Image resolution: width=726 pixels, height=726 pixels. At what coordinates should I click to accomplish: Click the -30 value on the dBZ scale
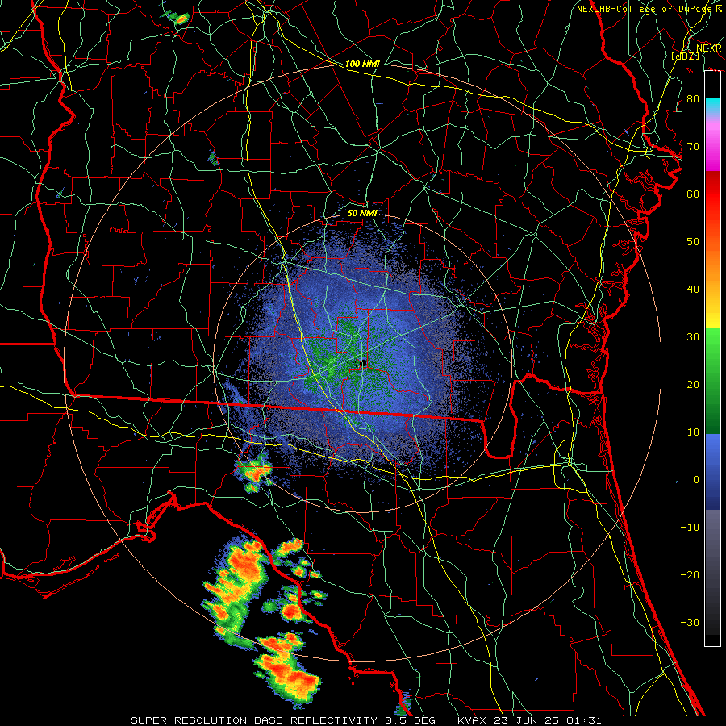690,623
